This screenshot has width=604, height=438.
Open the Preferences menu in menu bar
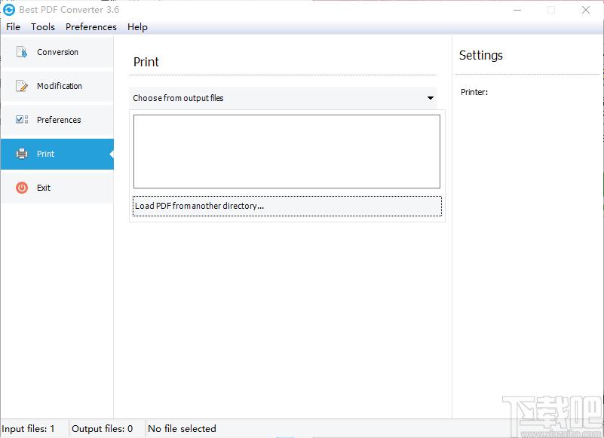point(91,27)
